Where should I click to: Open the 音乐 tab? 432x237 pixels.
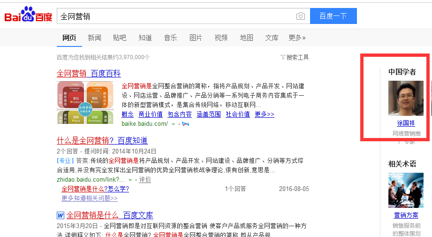171,38
